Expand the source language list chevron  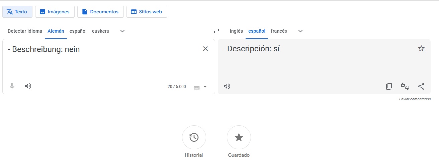click(x=122, y=31)
